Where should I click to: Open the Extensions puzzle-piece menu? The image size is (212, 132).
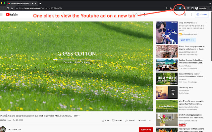[x=184, y=8]
